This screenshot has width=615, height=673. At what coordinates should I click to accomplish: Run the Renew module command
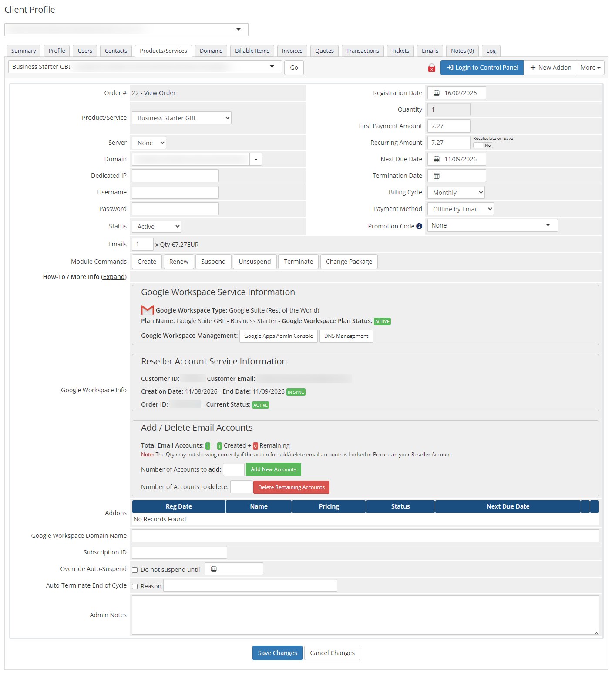click(178, 262)
